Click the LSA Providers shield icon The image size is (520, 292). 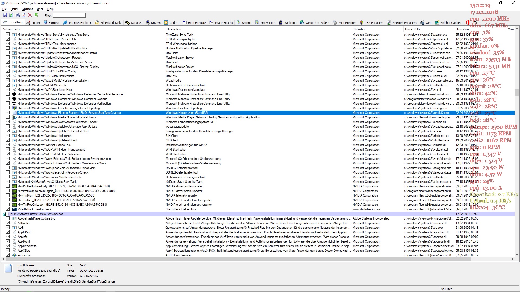tap(362, 23)
